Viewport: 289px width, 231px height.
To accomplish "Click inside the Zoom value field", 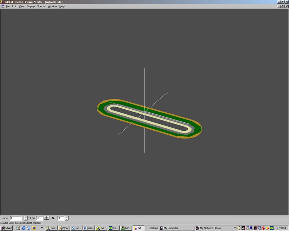I will [x=16, y=218].
